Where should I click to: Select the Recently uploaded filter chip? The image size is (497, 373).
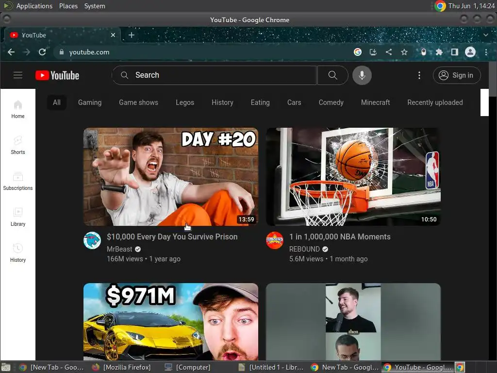[435, 102]
